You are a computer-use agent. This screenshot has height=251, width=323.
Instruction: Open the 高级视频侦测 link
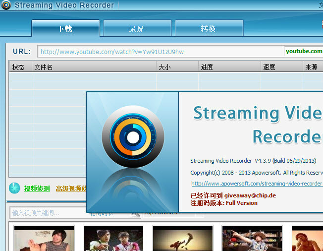click(71, 188)
